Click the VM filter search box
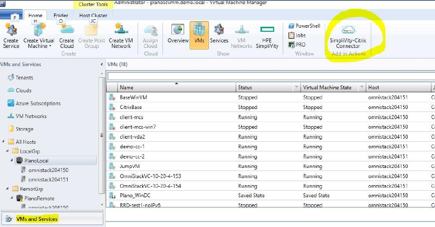Screen dimensions: 435x227 (x=271, y=76)
